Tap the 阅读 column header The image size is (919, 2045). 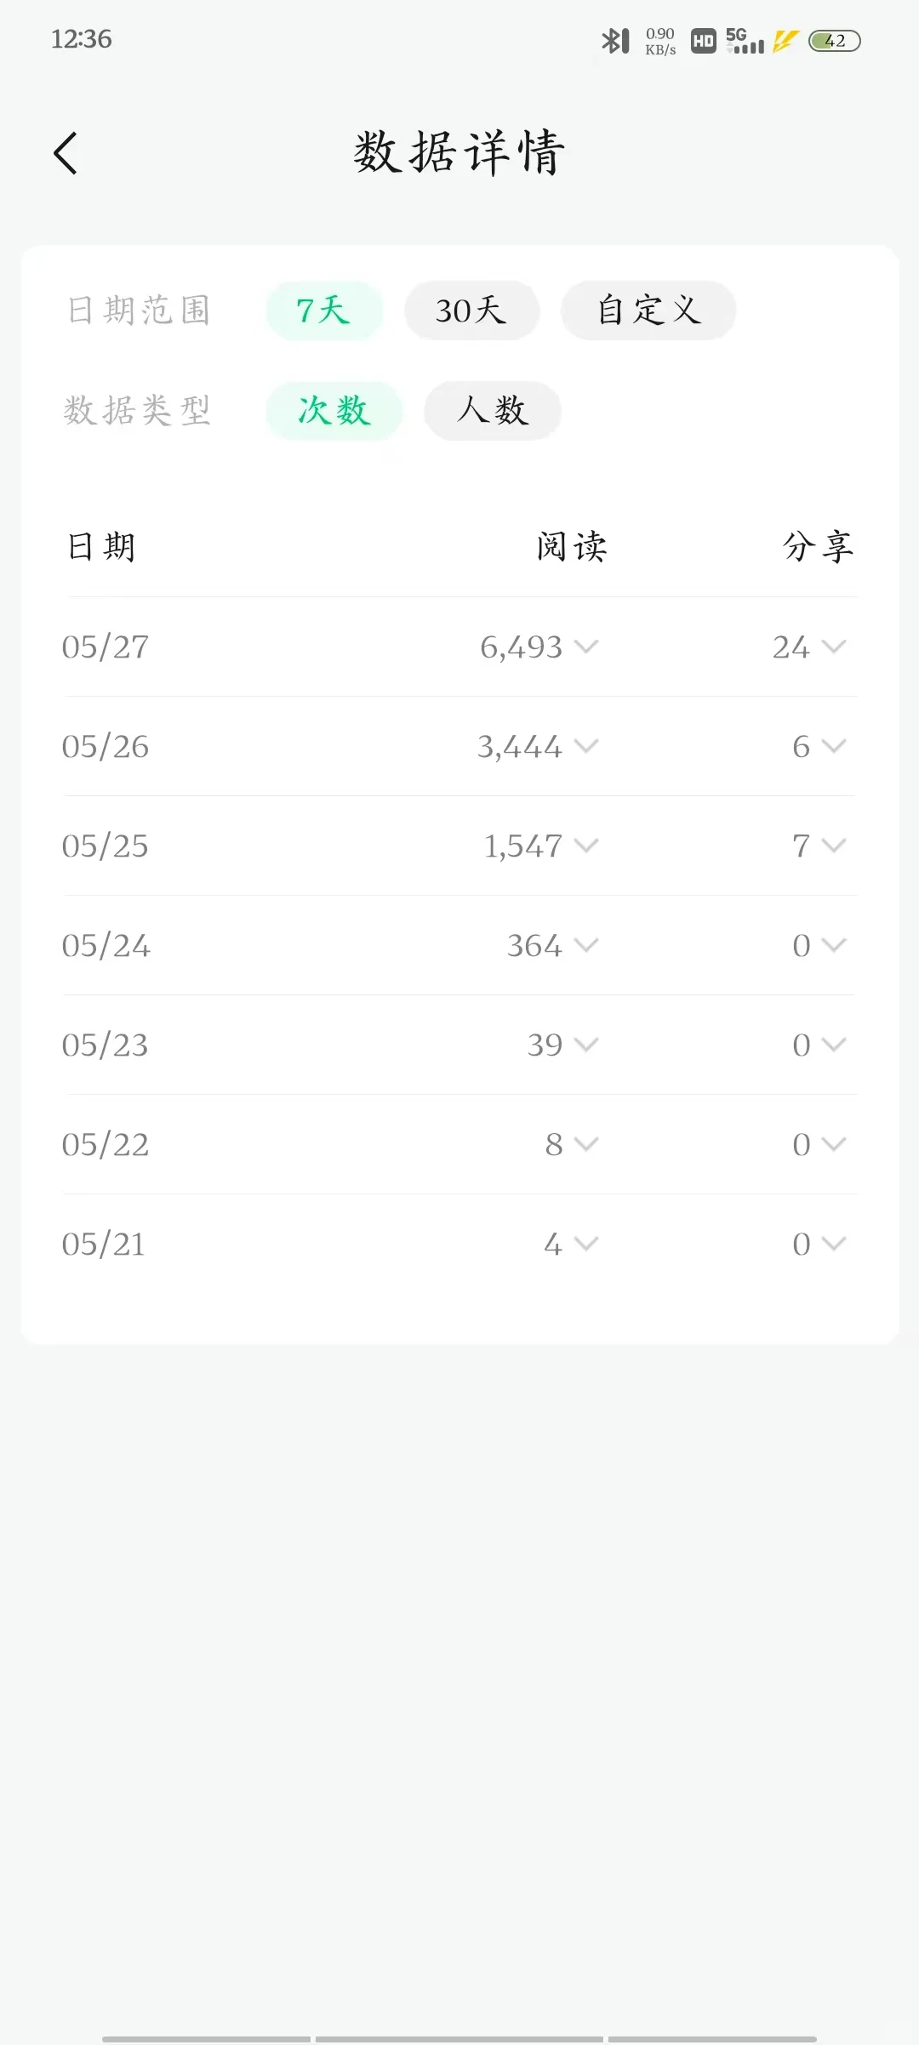(x=572, y=546)
